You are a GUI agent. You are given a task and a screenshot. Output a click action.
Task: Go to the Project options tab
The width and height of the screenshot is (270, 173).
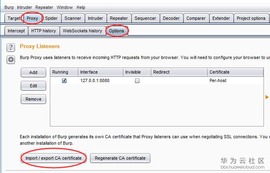pyautogui.click(x=251, y=18)
